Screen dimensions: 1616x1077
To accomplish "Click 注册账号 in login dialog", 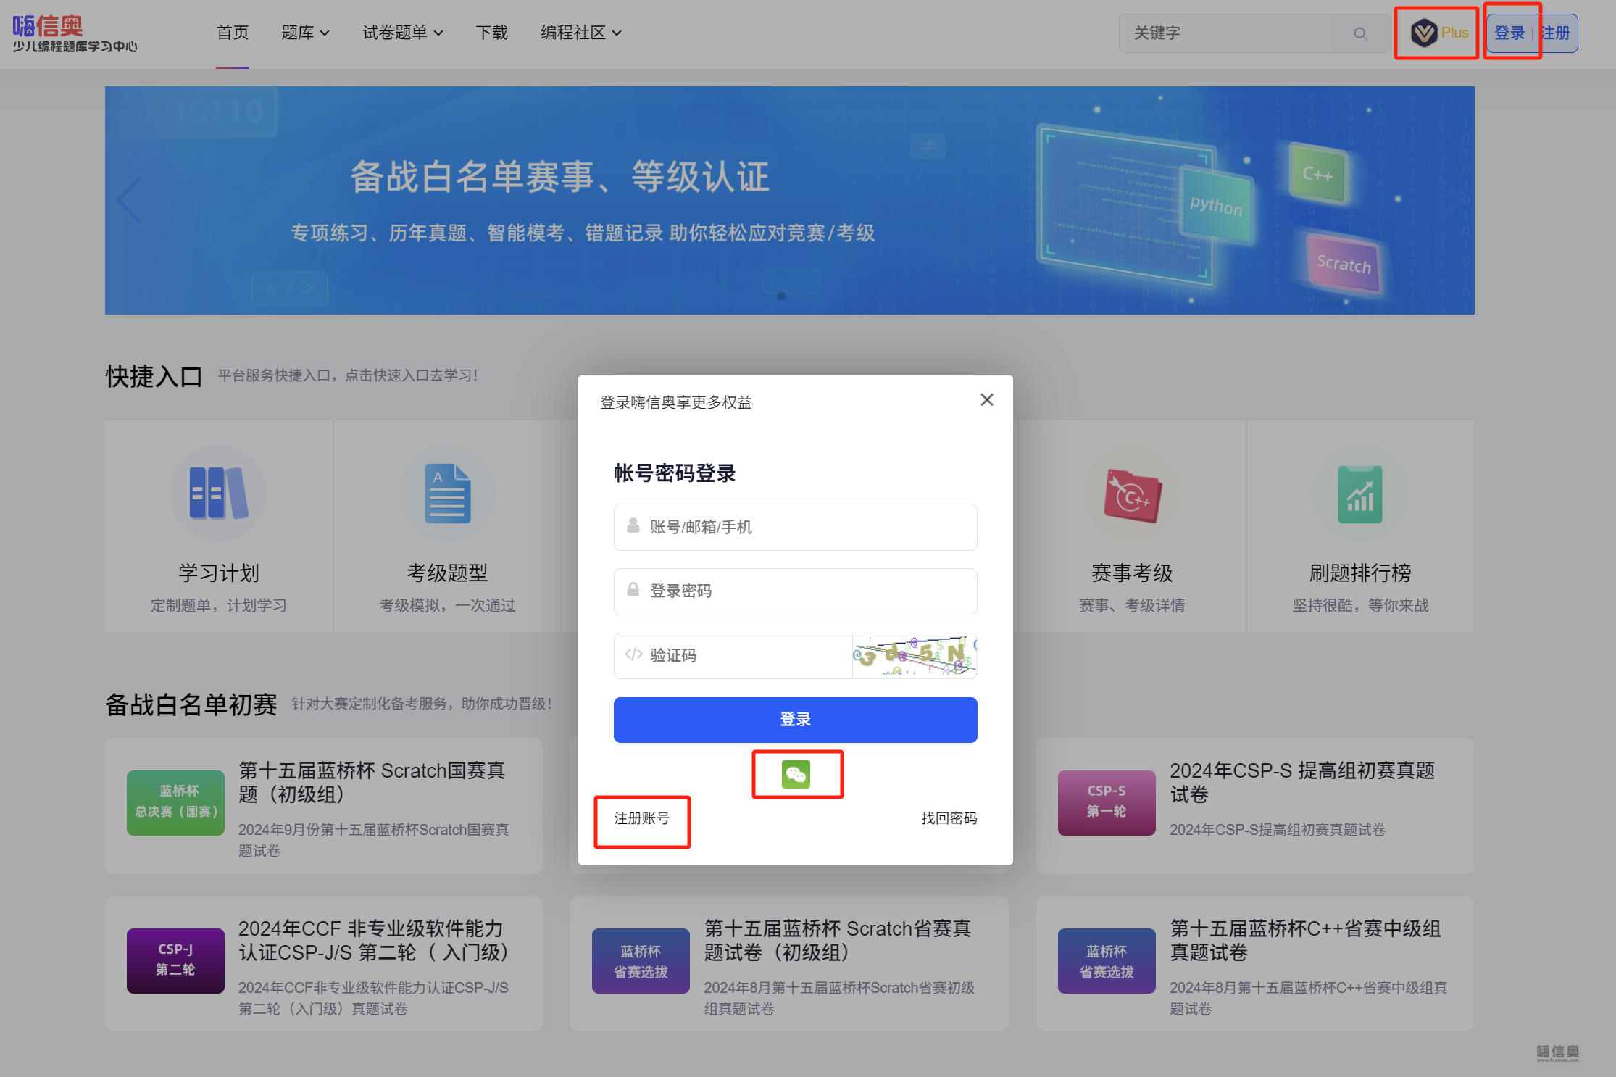I will click(641, 818).
